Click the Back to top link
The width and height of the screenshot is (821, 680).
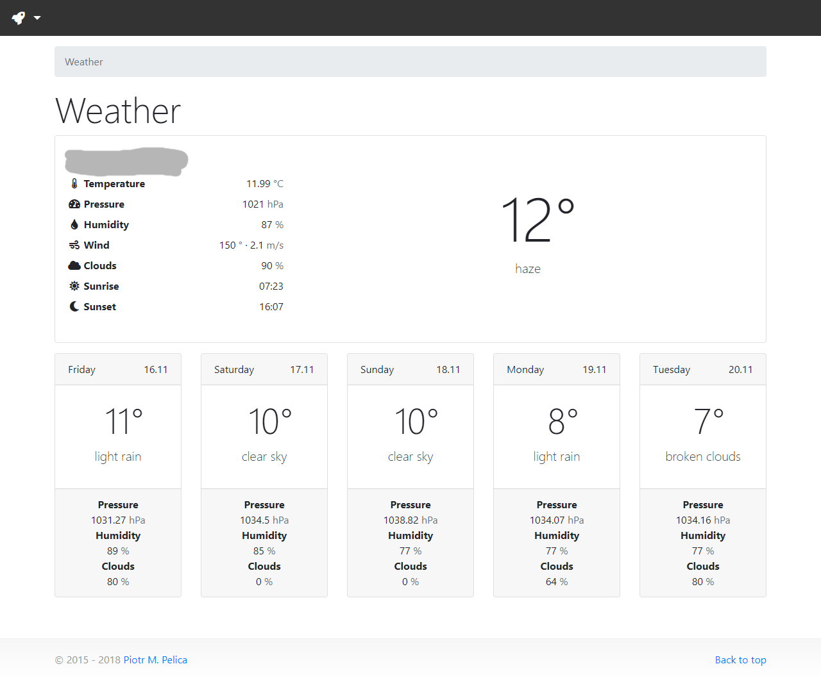coord(740,660)
